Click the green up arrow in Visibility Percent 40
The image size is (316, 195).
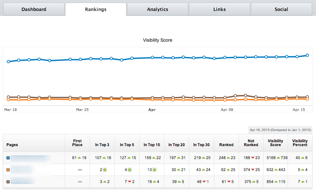(x=303, y=157)
